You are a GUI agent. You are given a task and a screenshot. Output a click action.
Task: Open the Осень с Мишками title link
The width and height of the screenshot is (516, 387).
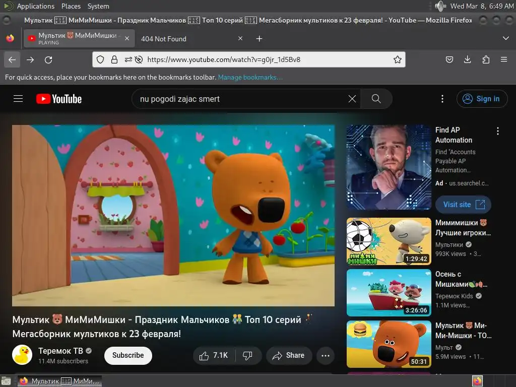pyautogui.click(x=462, y=279)
